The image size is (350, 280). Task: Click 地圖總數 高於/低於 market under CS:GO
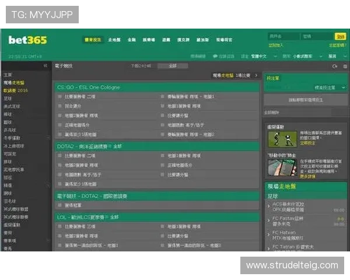(x=185, y=125)
